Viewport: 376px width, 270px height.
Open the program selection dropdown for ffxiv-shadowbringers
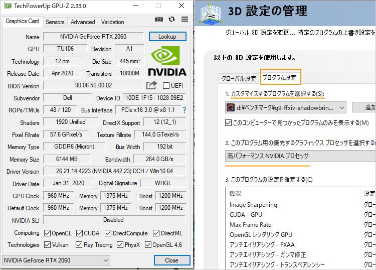point(286,107)
